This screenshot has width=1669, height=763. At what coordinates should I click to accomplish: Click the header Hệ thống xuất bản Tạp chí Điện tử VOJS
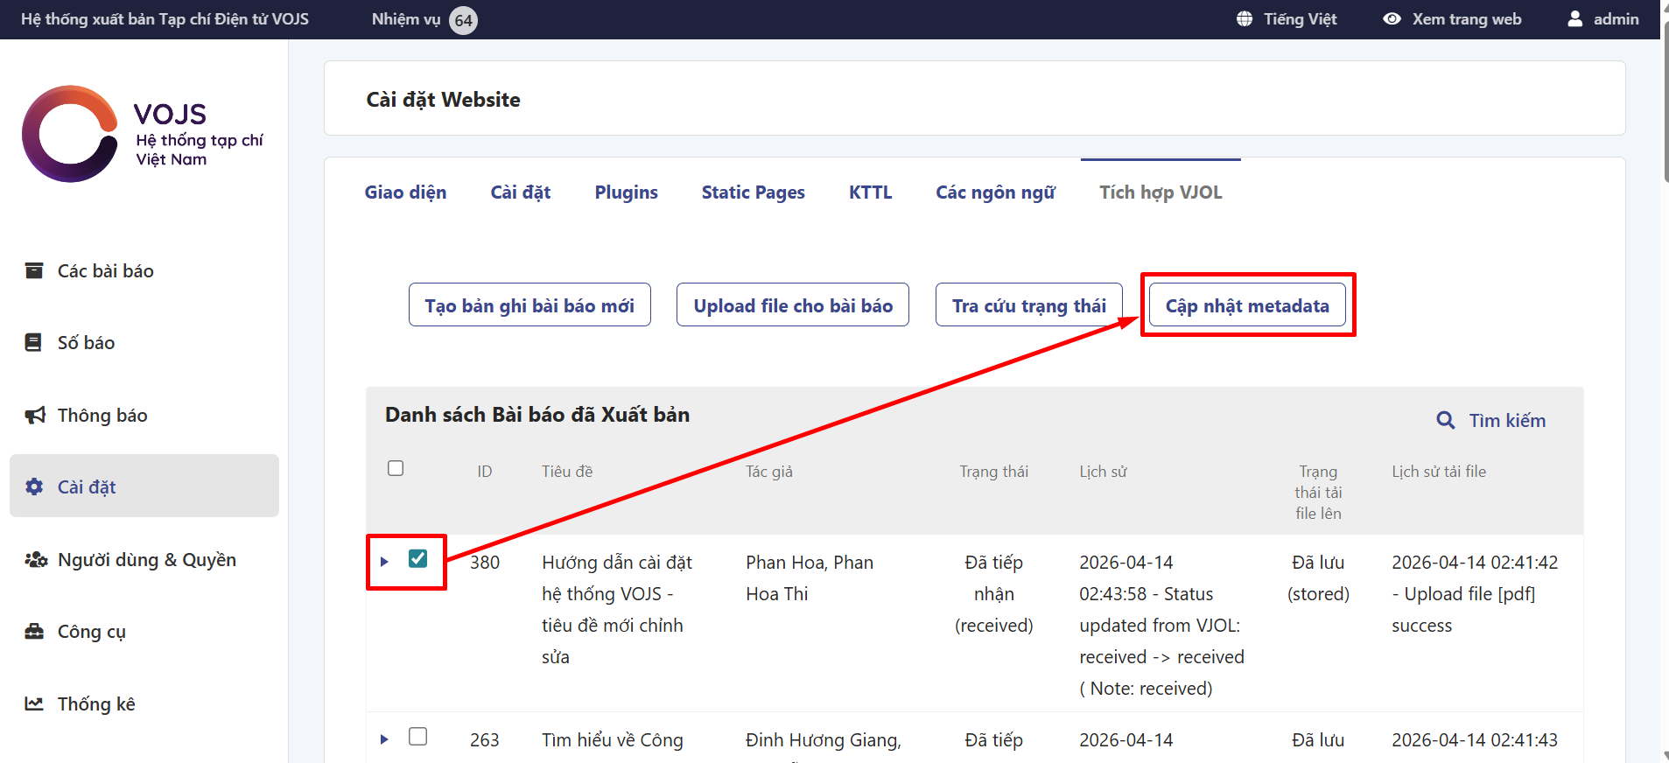point(165,19)
